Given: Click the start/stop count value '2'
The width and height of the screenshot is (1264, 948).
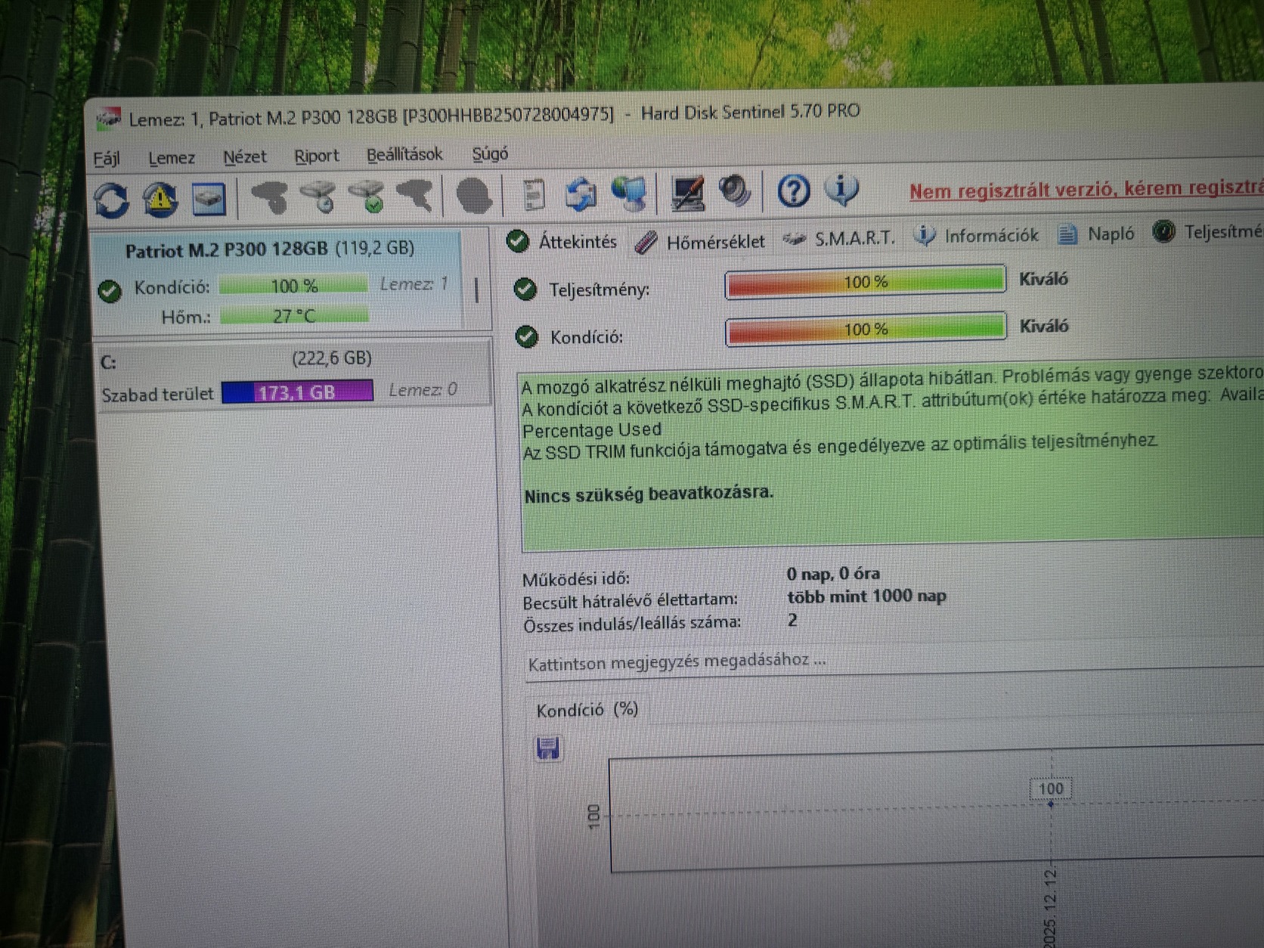Looking at the screenshot, I should click(792, 620).
